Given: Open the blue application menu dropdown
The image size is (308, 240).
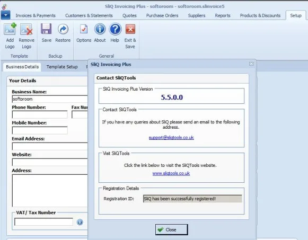Looking at the screenshot, I should click(x=5, y=15).
